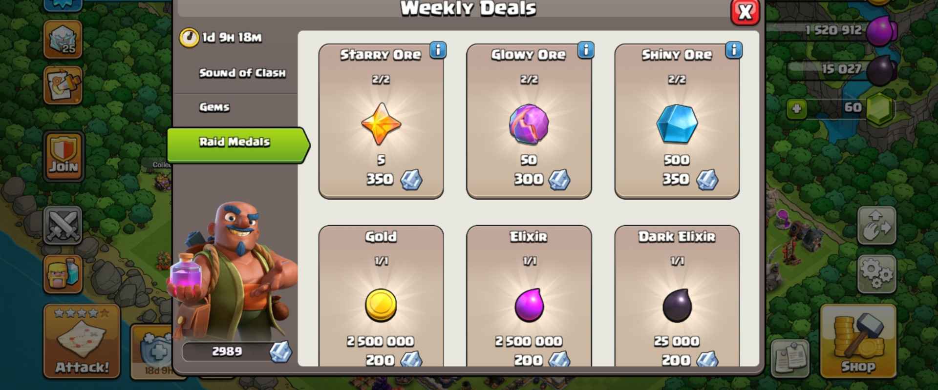Open the settings gears icon
Image resolution: width=938 pixels, height=390 pixels.
[876, 274]
